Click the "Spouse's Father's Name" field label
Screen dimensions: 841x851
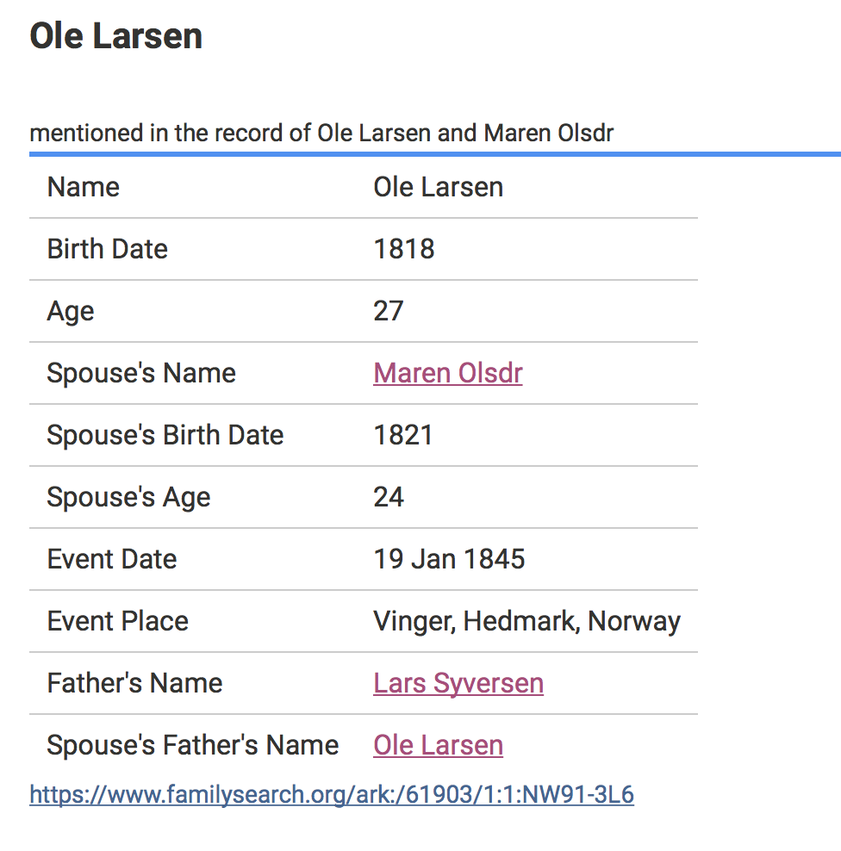click(193, 745)
